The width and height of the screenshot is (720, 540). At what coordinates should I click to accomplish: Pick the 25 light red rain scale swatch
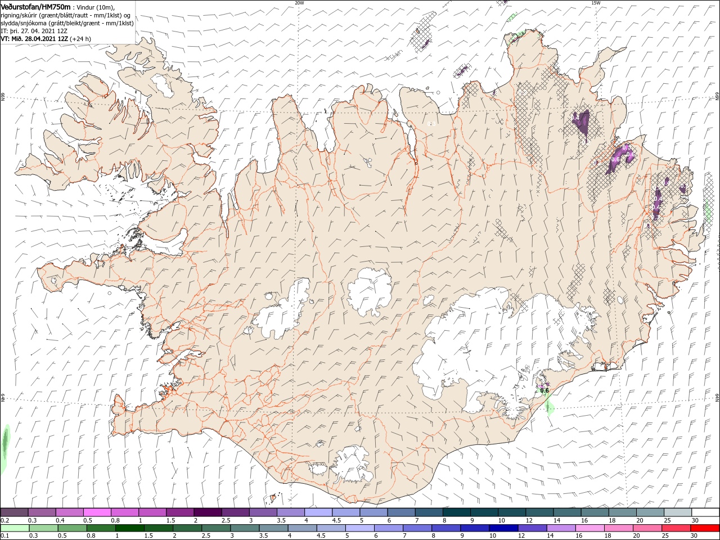676,528
